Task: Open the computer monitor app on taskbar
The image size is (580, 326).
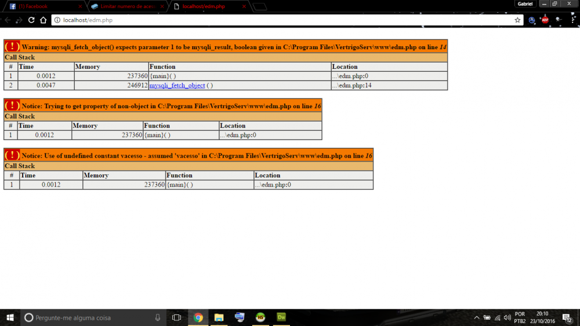Action: pyautogui.click(x=240, y=317)
